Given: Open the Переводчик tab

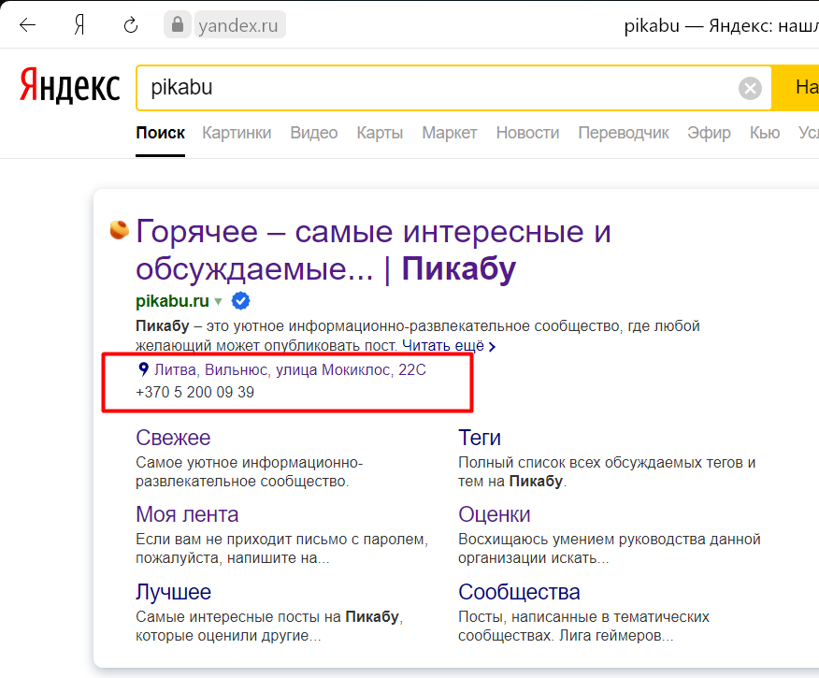Looking at the screenshot, I should click(x=623, y=133).
